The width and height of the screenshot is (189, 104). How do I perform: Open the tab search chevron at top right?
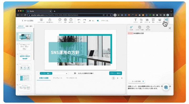(x=171, y=11)
